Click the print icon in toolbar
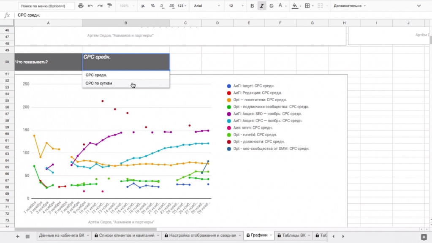Screen dimensions: 432x243 pyautogui.click(x=80, y=6)
